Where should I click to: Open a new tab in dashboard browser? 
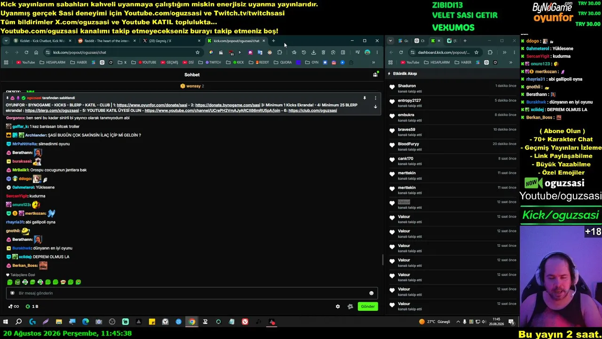465,41
